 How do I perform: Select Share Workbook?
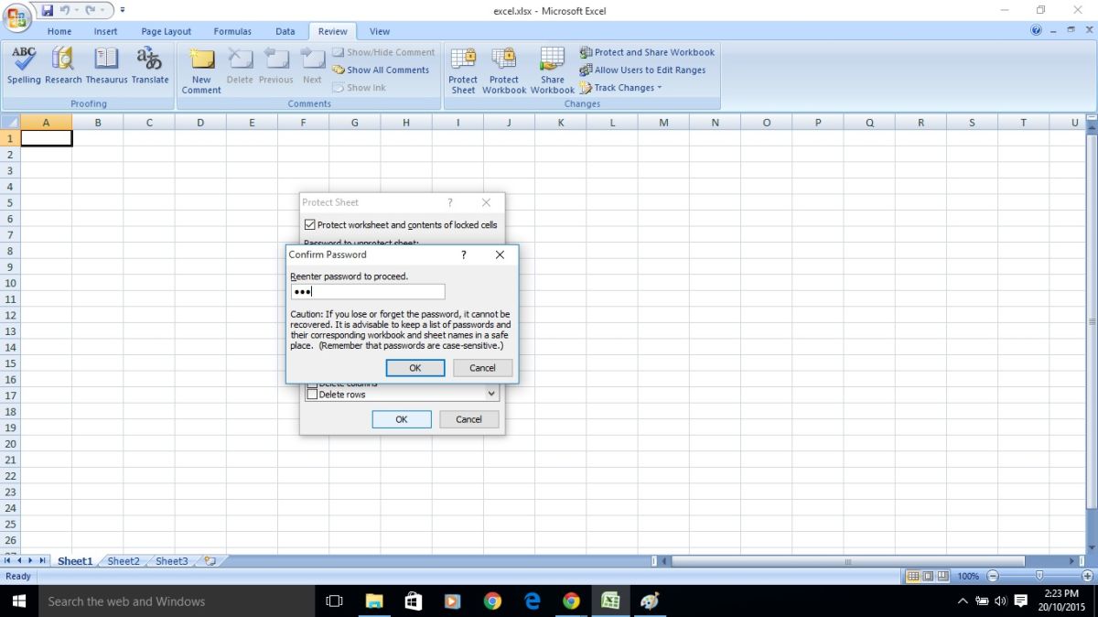tap(552, 70)
